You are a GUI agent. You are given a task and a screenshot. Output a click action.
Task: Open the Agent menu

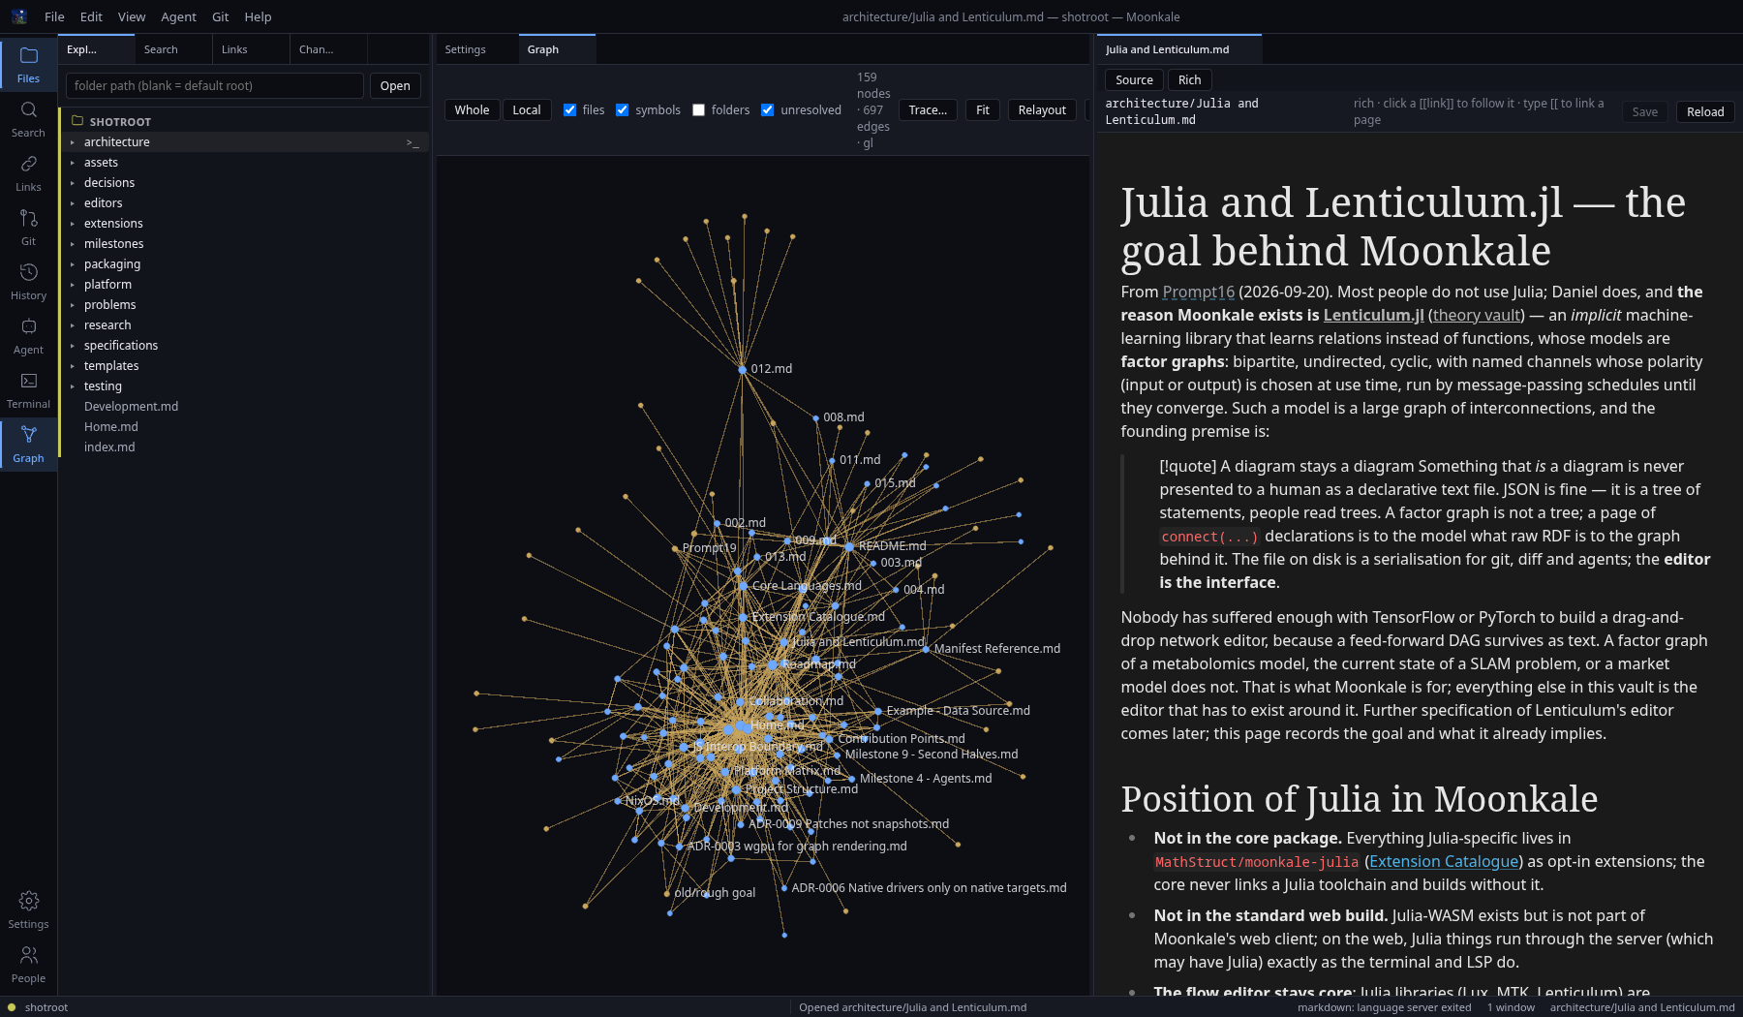(x=178, y=16)
